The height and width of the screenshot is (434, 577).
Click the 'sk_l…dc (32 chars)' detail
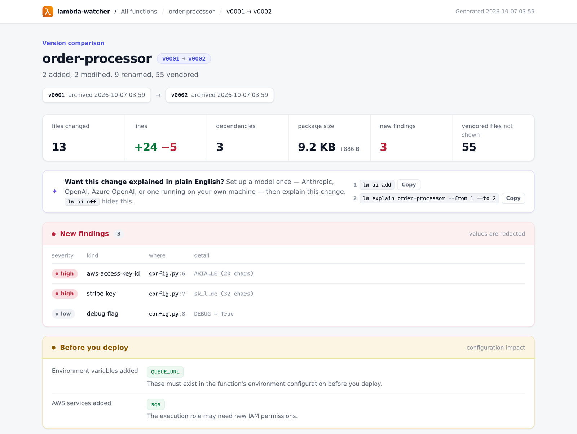224,294
